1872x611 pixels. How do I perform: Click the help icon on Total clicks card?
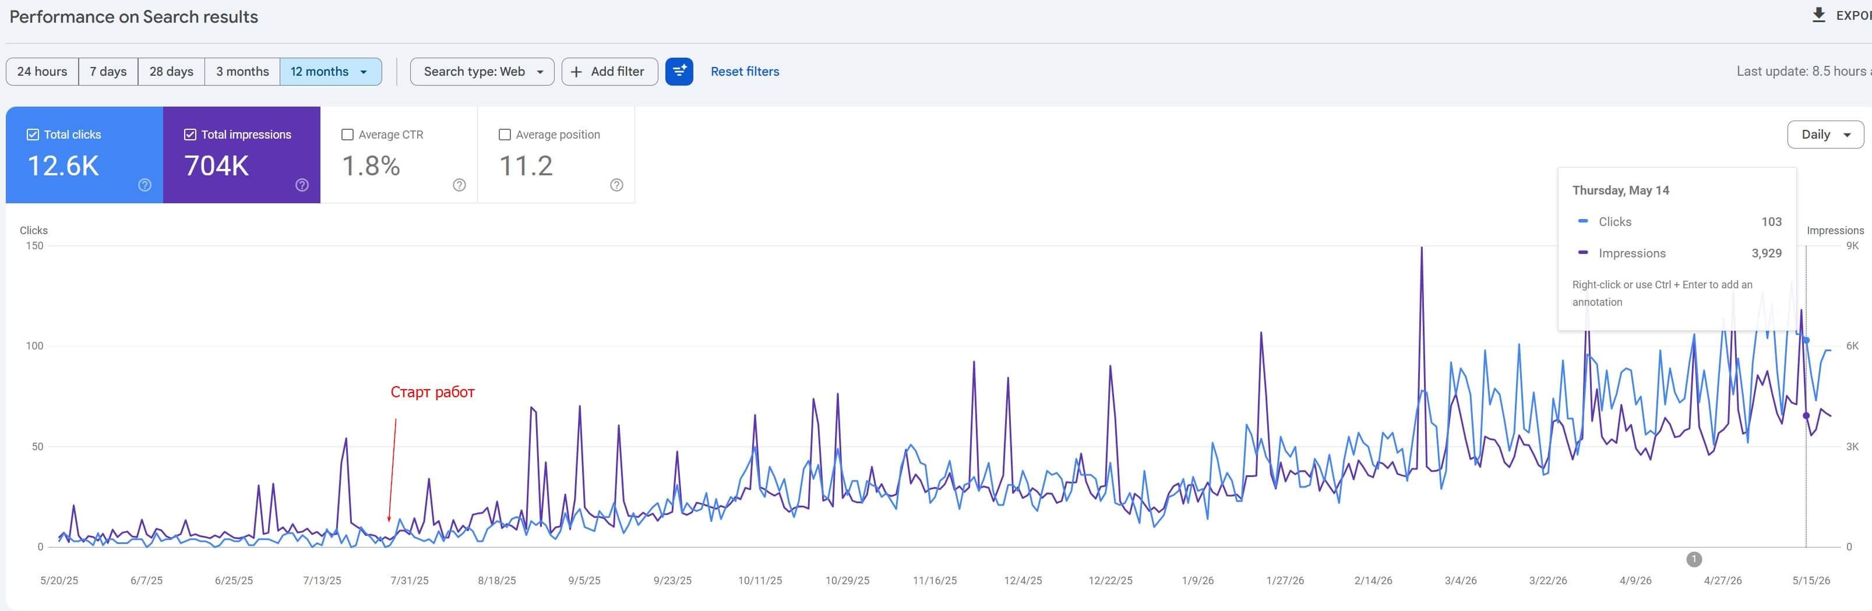click(144, 185)
